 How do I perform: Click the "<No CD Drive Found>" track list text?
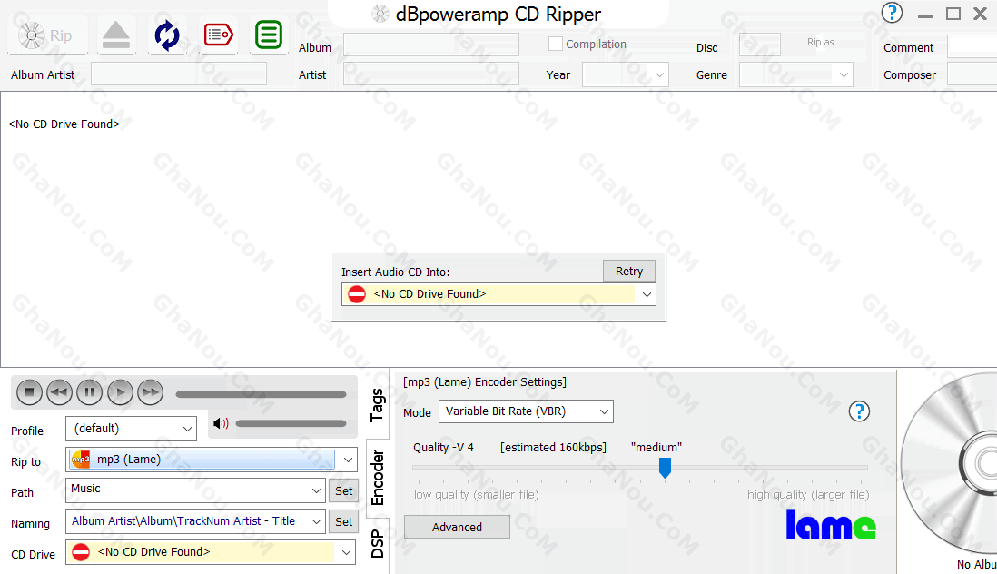[x=64, y=124]
